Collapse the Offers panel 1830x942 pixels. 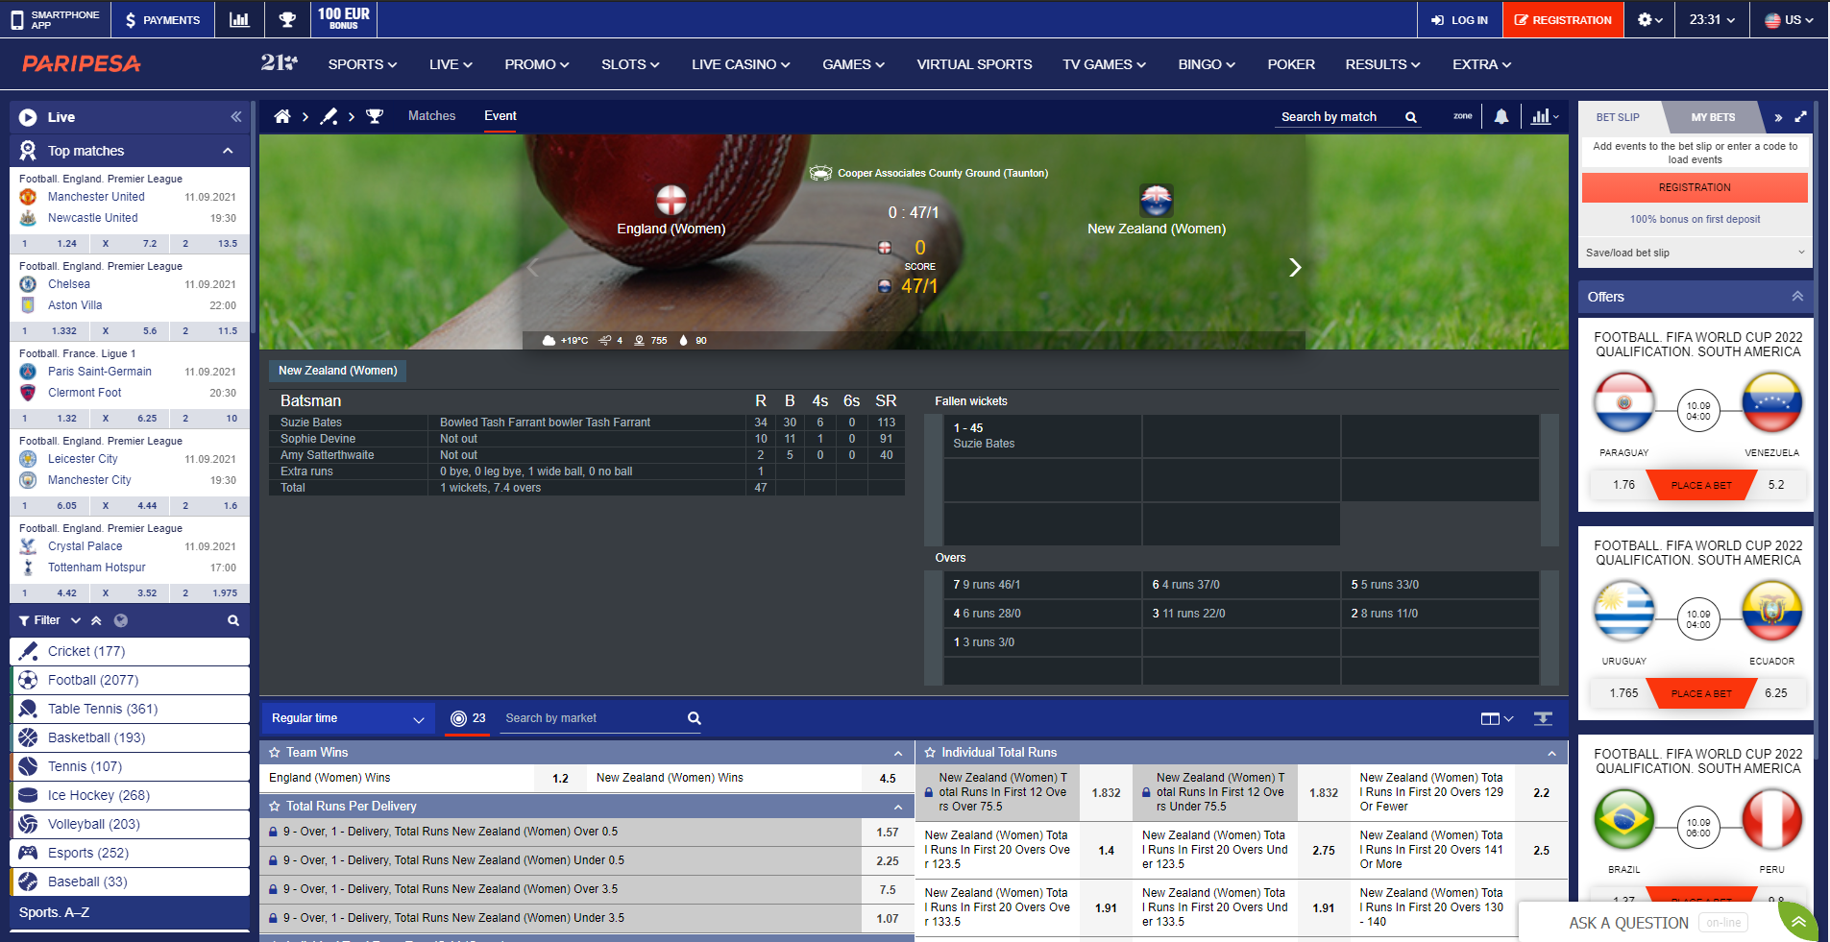1796,297
